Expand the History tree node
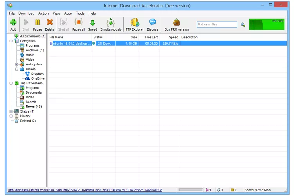 click(x=11, y=116)
